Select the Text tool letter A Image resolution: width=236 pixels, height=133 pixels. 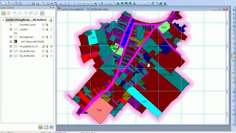(x=134, y=3)
